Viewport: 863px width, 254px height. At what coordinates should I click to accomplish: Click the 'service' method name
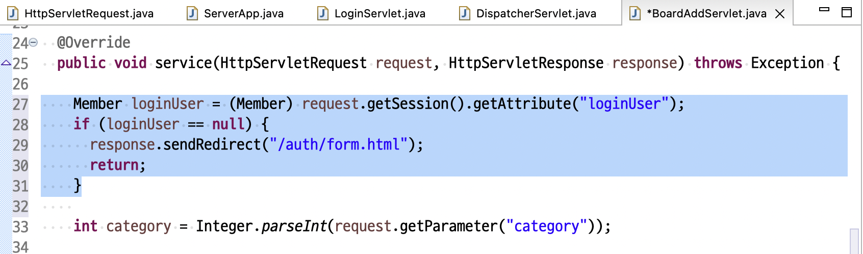184,63
